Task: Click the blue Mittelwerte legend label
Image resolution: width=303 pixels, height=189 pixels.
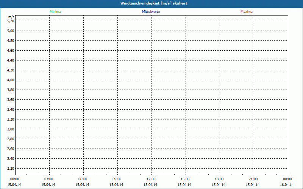Action: click(151, 12)
